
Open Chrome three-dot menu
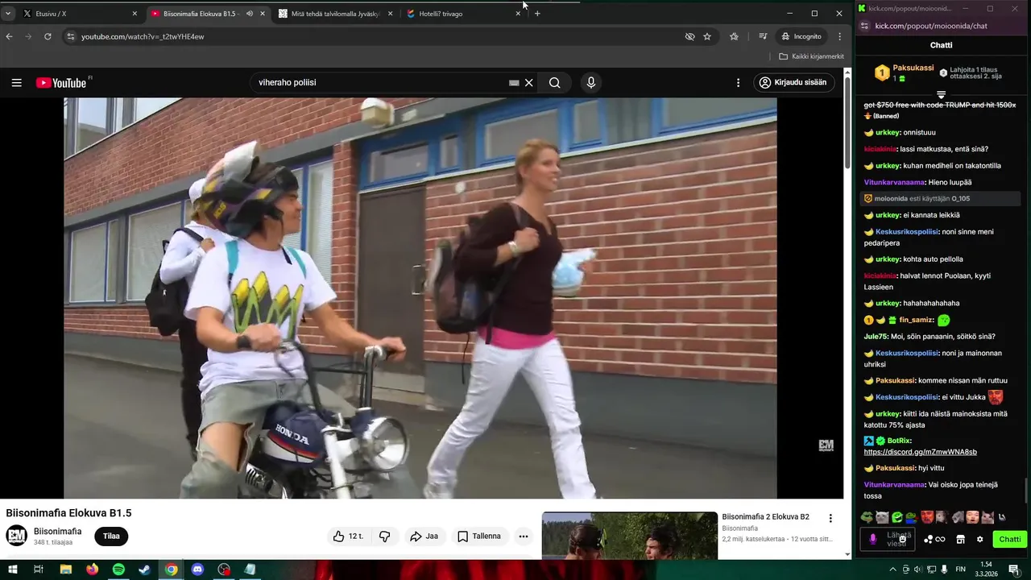839,36
